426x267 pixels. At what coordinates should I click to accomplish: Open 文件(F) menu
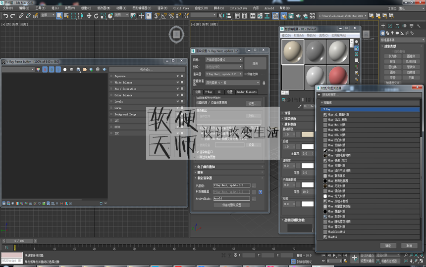point(8,8)
